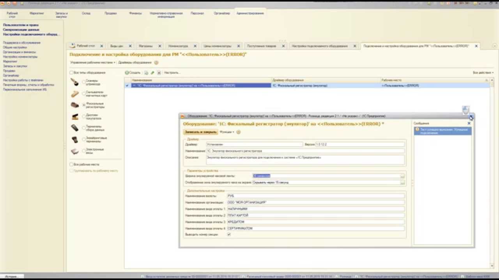Click the Наименование column header
The image size is (499, 280).
pos(201,80)
